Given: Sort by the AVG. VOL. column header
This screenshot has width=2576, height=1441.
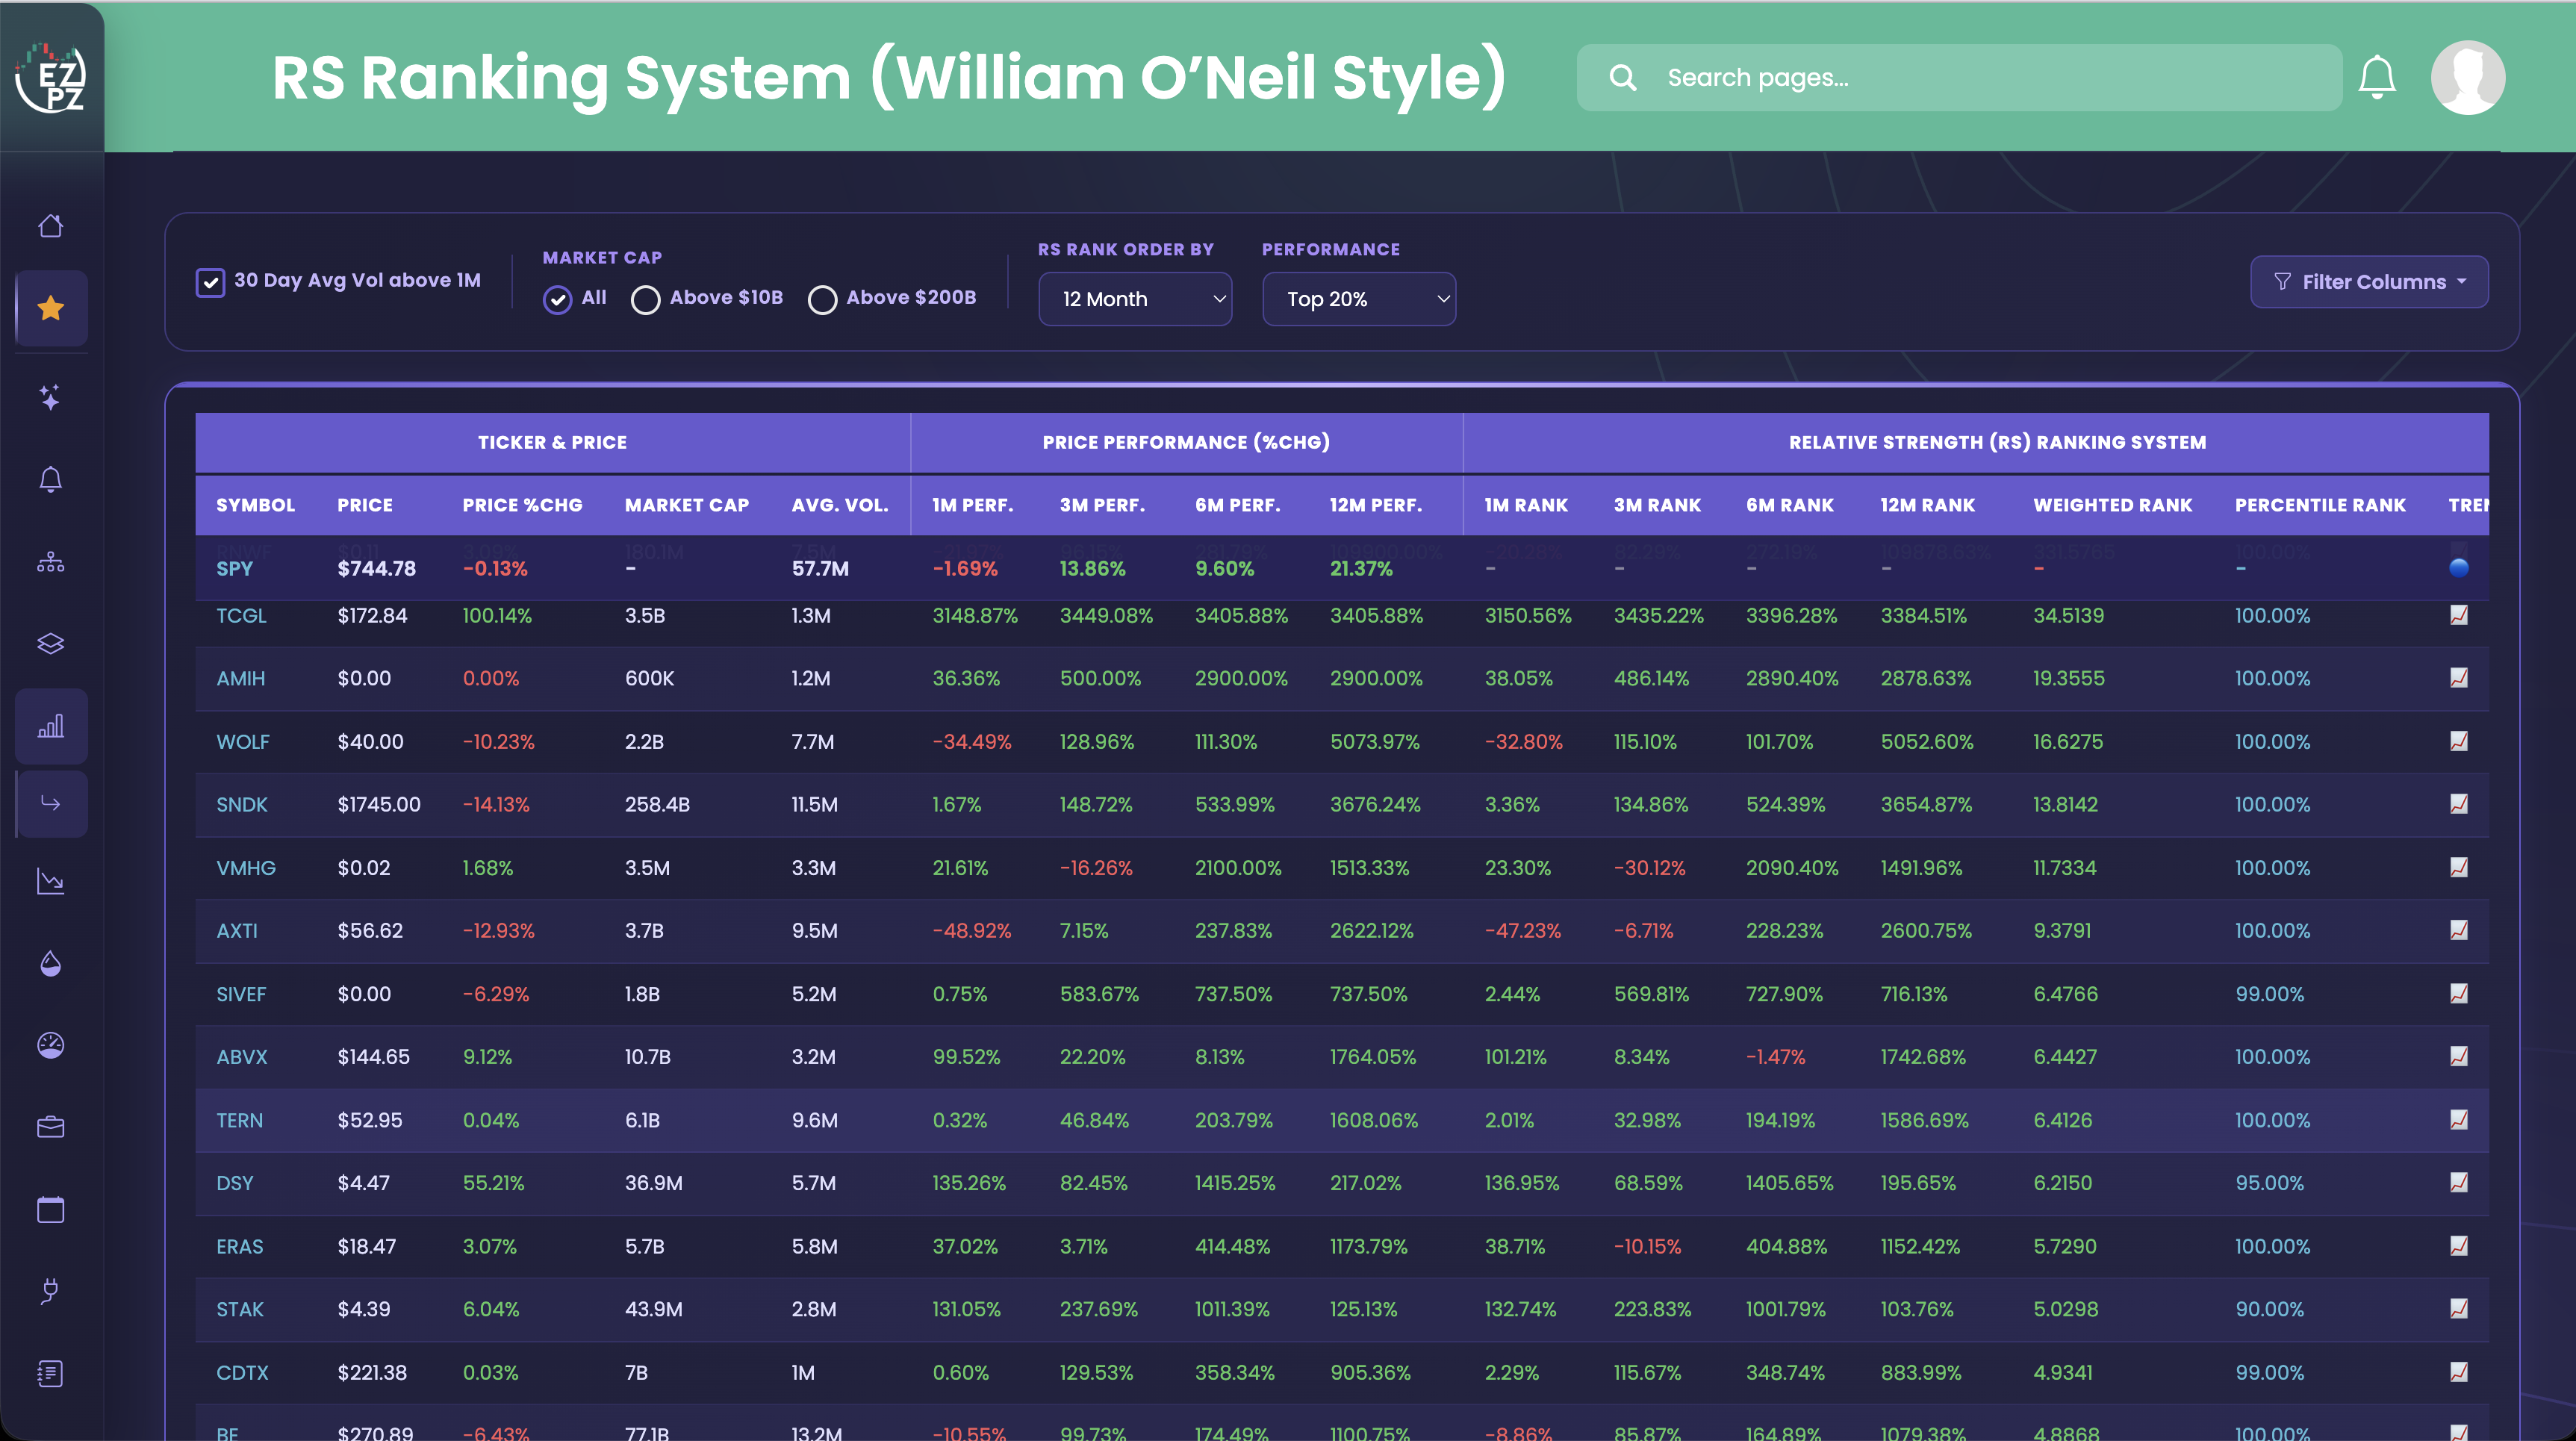Looking at the screenshot, I should pyautogui.click(x=840, y=505).
